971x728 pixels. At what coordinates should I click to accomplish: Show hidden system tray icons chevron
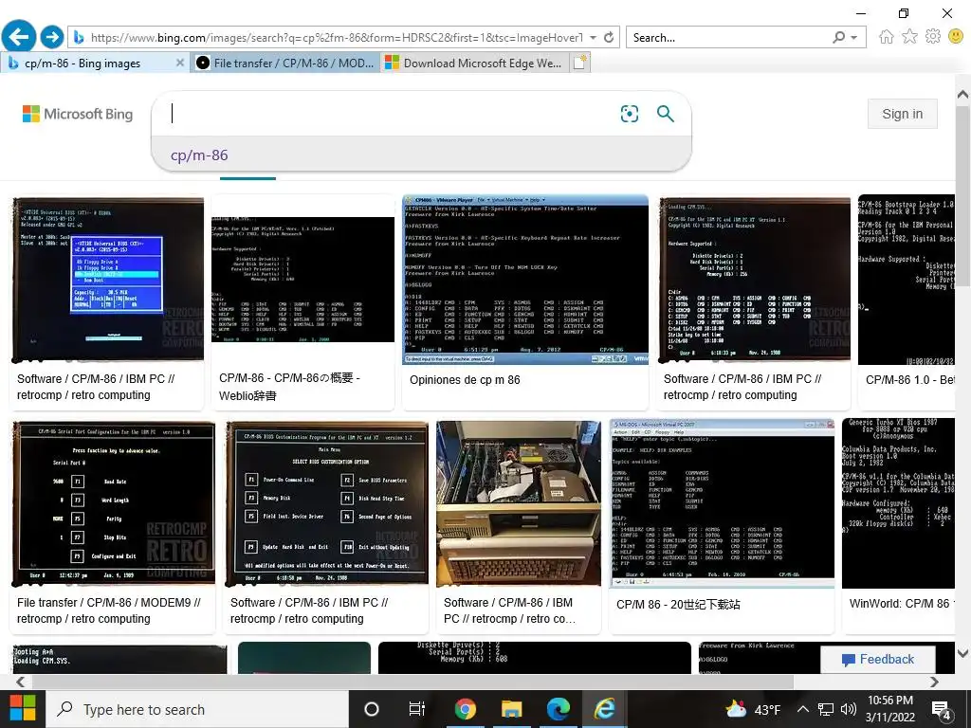point(802,709)
